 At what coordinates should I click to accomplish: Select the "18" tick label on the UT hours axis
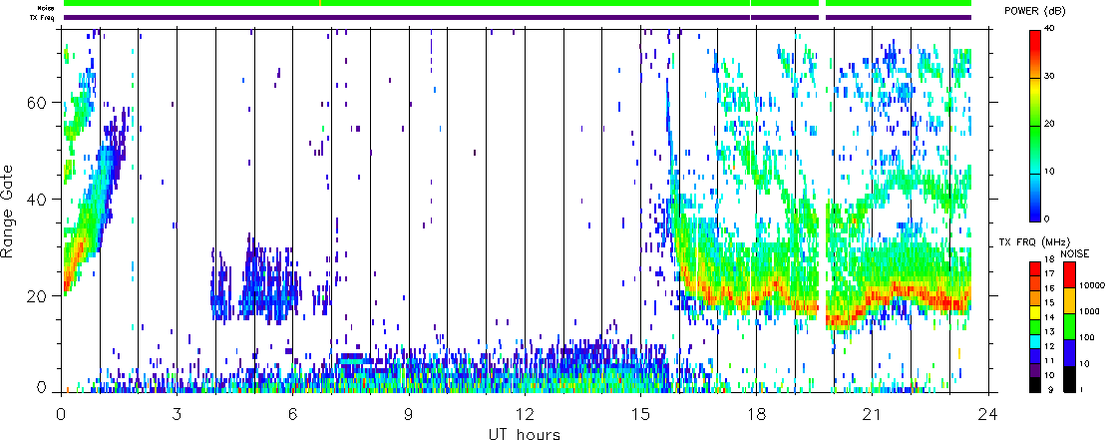(757, 414)
